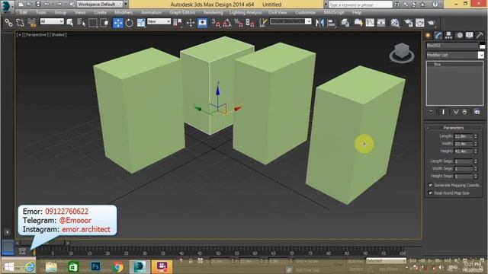The height and width of the screenshot is (274, 488).
Task: Open the Workspace: Default dropdown
Action: click(x=100, y=5)
